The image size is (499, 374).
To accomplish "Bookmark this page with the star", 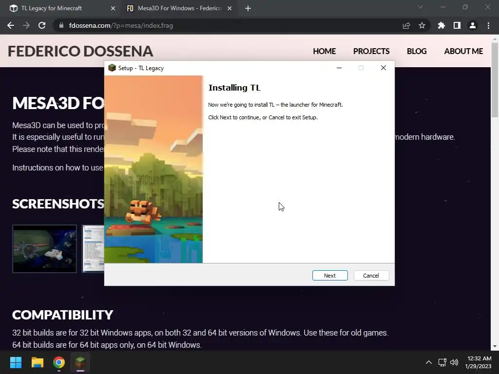I will [422, 25].
